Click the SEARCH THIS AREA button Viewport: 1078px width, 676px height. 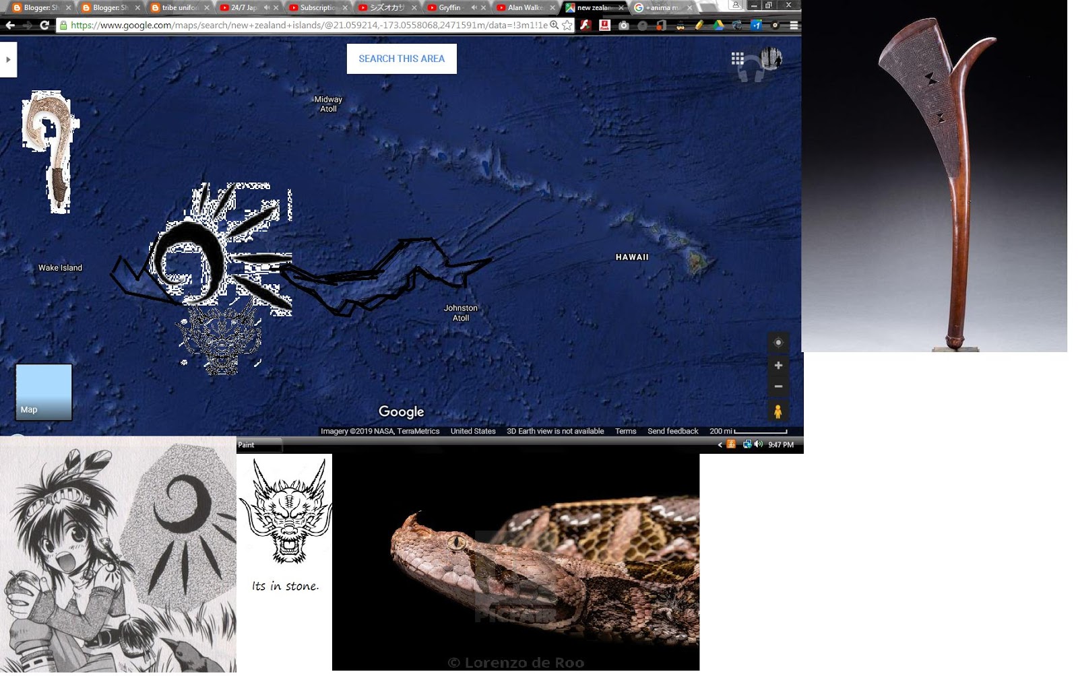(402, 59)
